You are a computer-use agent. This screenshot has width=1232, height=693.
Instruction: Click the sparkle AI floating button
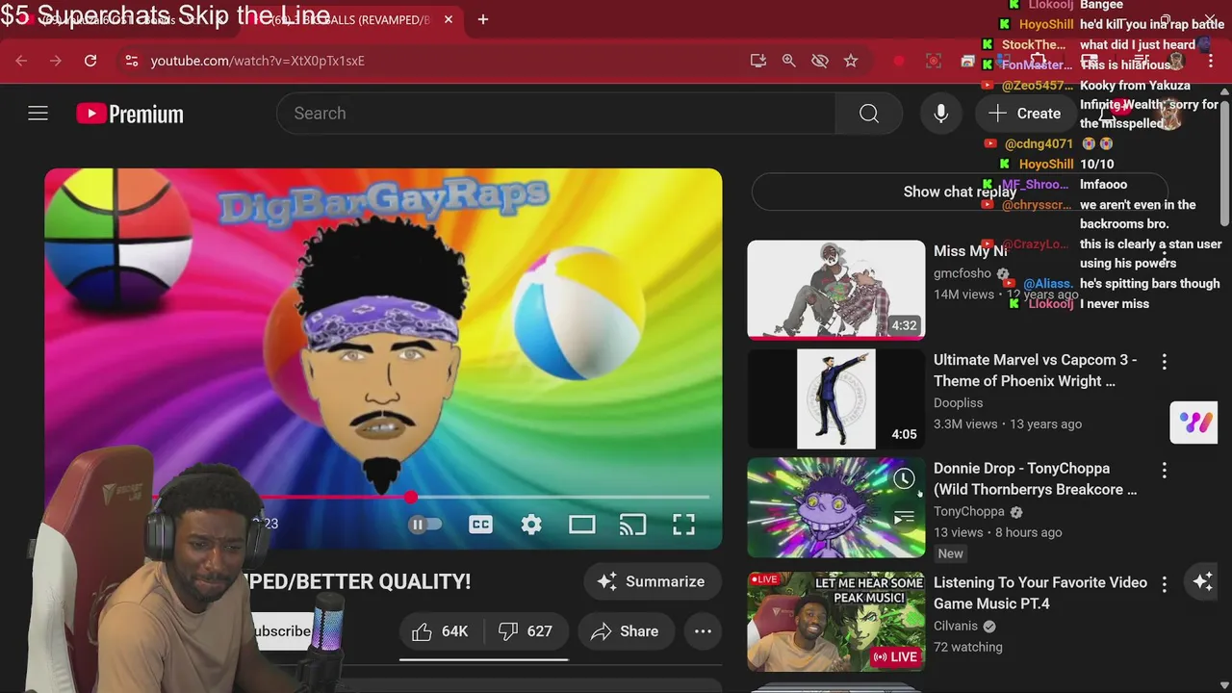tap(1203, 581)
